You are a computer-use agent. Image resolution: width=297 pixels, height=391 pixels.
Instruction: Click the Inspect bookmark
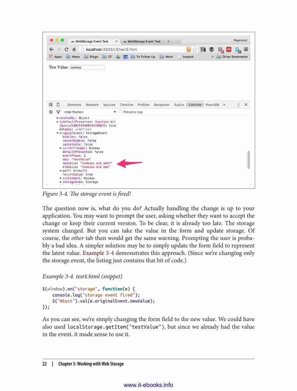(186, 57)
